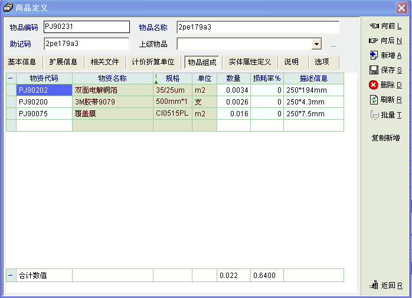Collapse the grid using the header minus
Image resolution: width=412 pixels, height=298 pixels.
10,78
